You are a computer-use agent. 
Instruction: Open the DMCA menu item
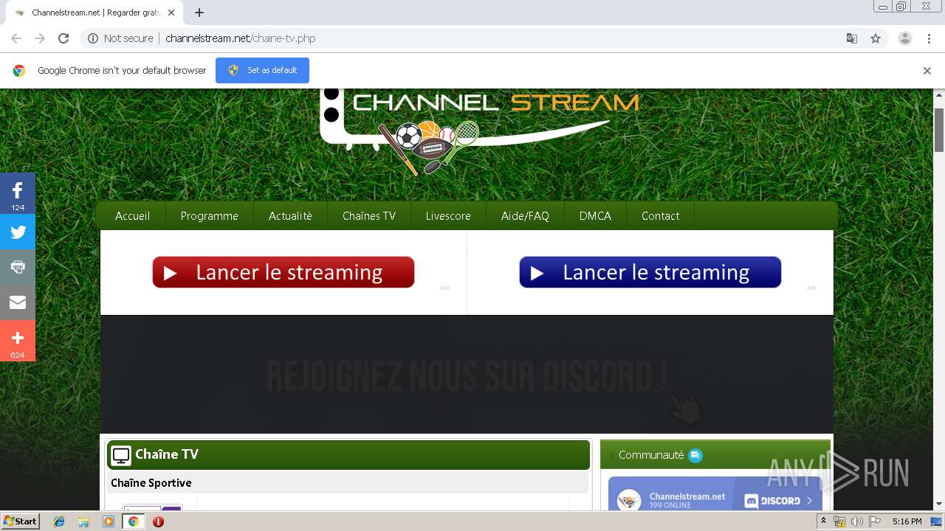[595, 216]
